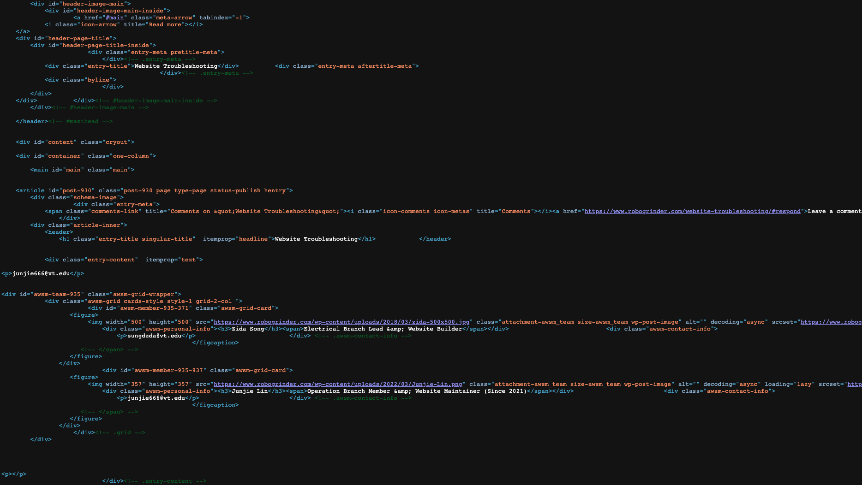Click junjie666@vt.edu below Junjie Lin's name
The height and width of the screenshot is (485, 862).
[x=156, y=398]
